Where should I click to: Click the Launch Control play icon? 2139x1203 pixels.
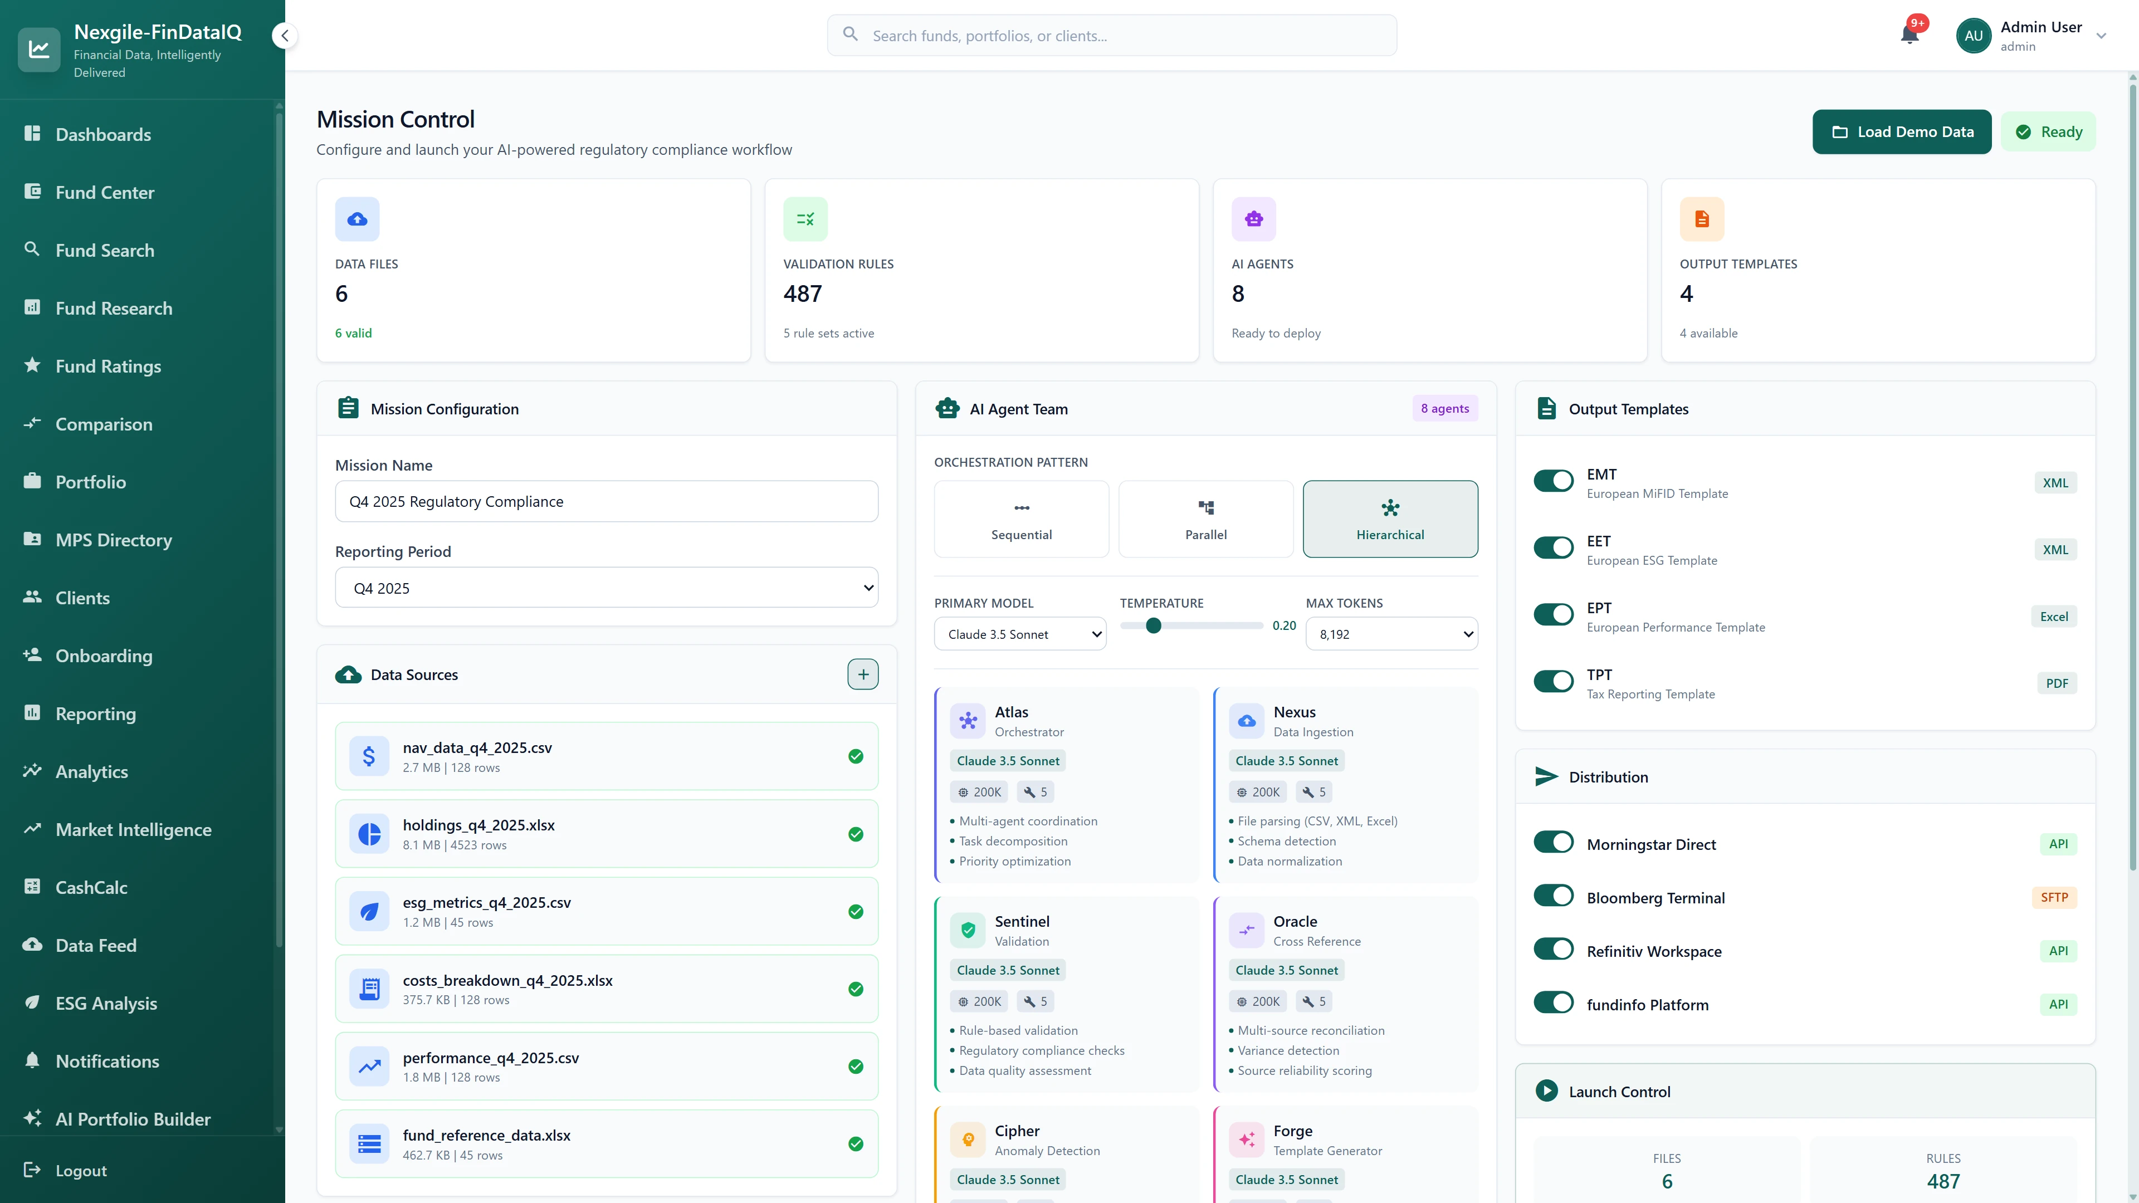pyautogui.click(x=1546, y=1091)
